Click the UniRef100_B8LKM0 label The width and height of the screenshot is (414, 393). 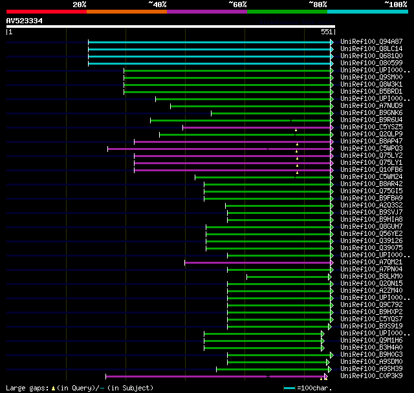pyautogui.click(x=371, y=277)
